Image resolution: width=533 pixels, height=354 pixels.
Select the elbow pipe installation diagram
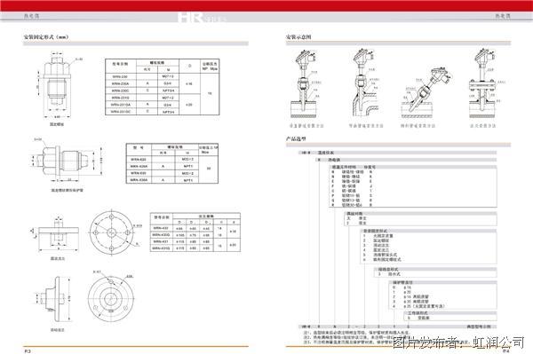point(365,84)
